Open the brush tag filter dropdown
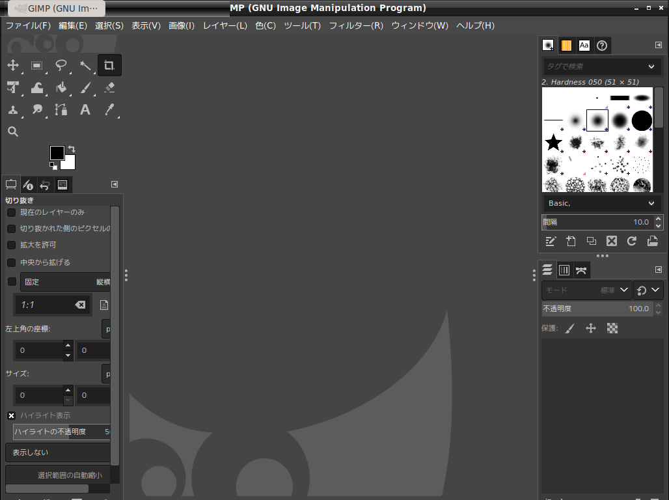Screen dimensions: 669x500 pos(651,66)
